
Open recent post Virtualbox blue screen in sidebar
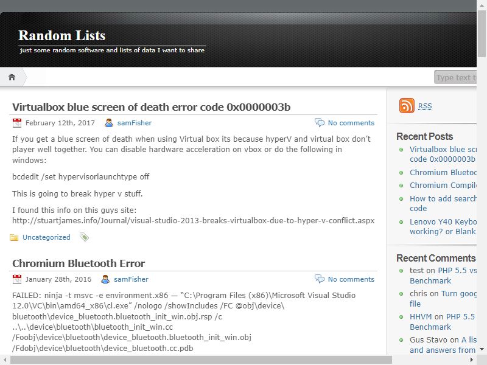tap(443, 155)
